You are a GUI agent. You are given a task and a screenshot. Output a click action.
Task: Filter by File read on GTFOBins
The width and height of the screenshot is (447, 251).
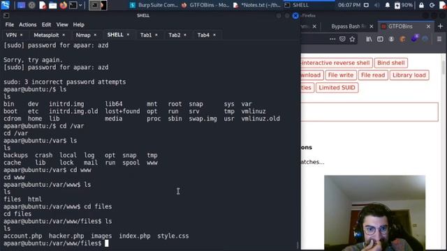click(373, 75)
